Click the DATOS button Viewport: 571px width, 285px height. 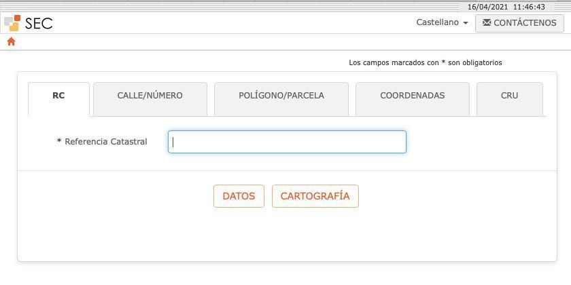239,196
